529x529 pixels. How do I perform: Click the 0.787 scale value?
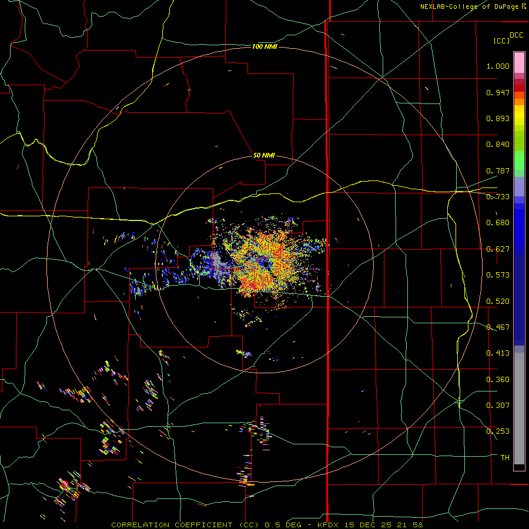[498, 170]
